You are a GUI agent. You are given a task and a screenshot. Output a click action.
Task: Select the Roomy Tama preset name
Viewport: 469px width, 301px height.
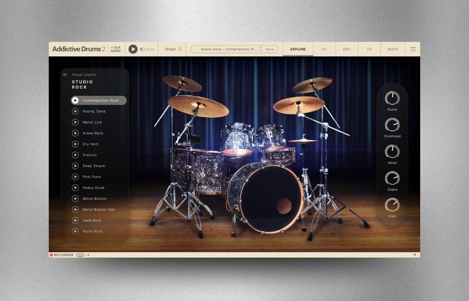point(94,111)
